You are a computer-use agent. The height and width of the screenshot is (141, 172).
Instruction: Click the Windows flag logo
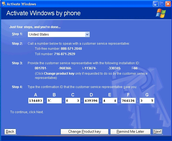pos(161,13)
